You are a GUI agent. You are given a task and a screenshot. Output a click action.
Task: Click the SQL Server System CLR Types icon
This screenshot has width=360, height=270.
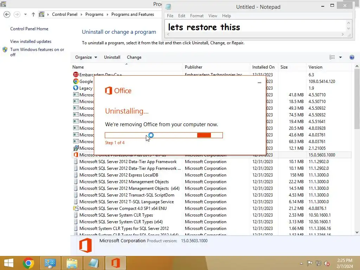(x=76, y=215)
